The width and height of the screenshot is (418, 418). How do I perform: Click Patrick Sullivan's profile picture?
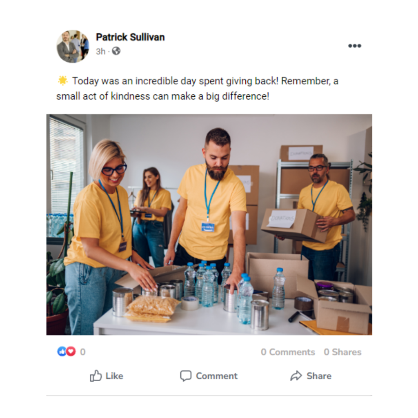point(73,47)
